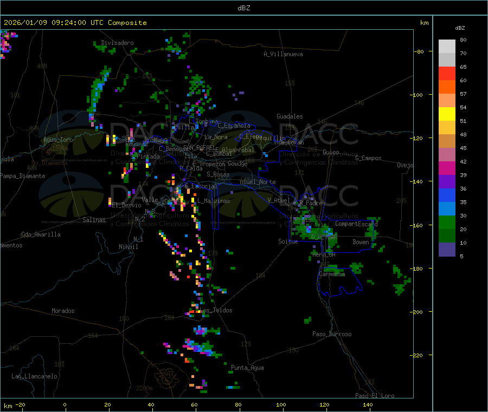Select the 35 dBZ blue legend swatch

pos(447,195)
